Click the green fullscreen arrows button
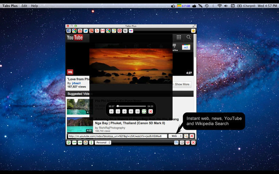279x174 pixels. point(144,111)
